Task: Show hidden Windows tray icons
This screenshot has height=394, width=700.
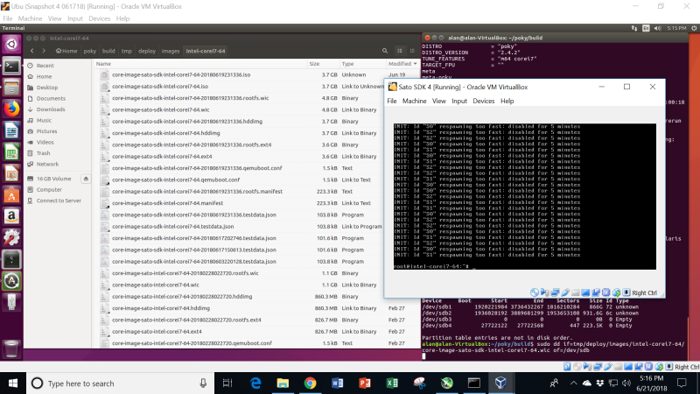Action: [x=574, y=383]
